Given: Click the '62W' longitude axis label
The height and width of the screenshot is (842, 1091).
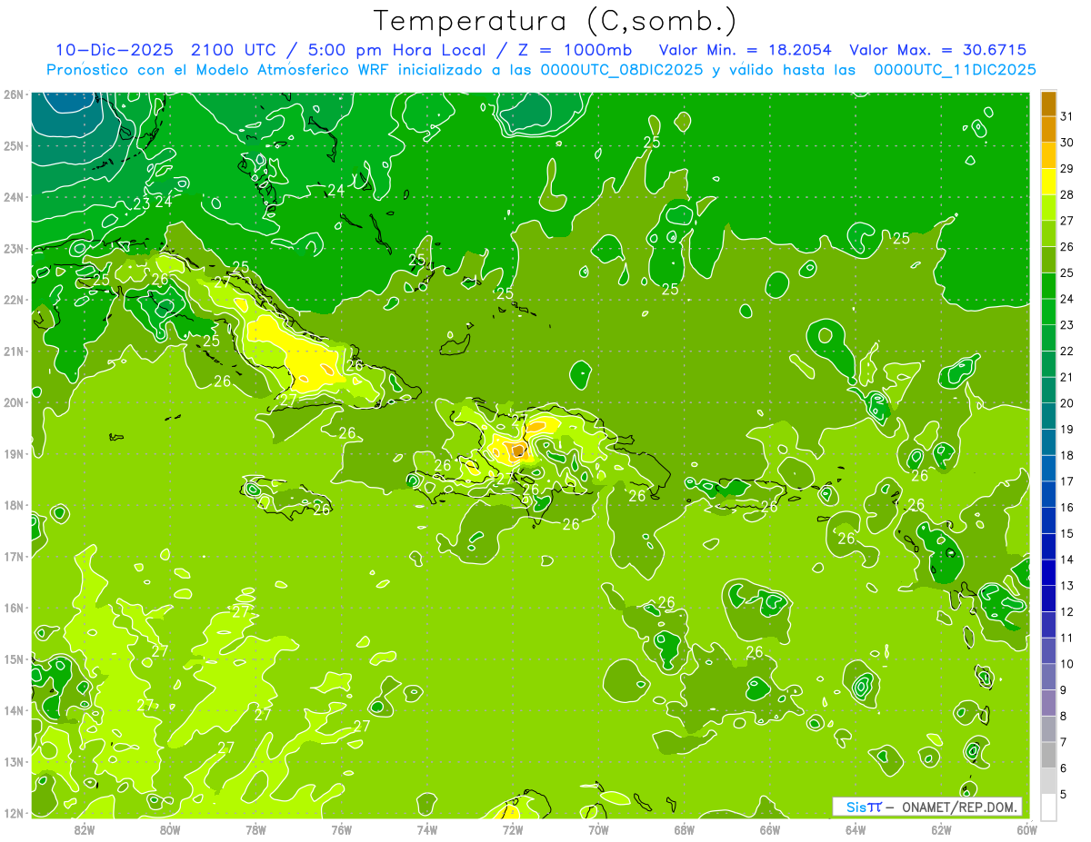Looking at the screenshot, I should point(940,829).
